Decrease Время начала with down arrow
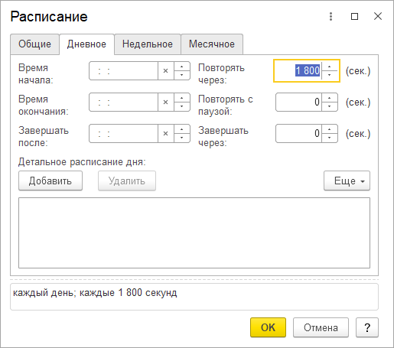This screenshot has width=394, height=348. [182, 75]
